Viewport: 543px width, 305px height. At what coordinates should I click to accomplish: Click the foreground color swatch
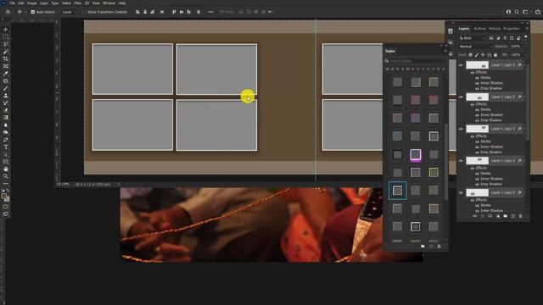pos(4,197)
